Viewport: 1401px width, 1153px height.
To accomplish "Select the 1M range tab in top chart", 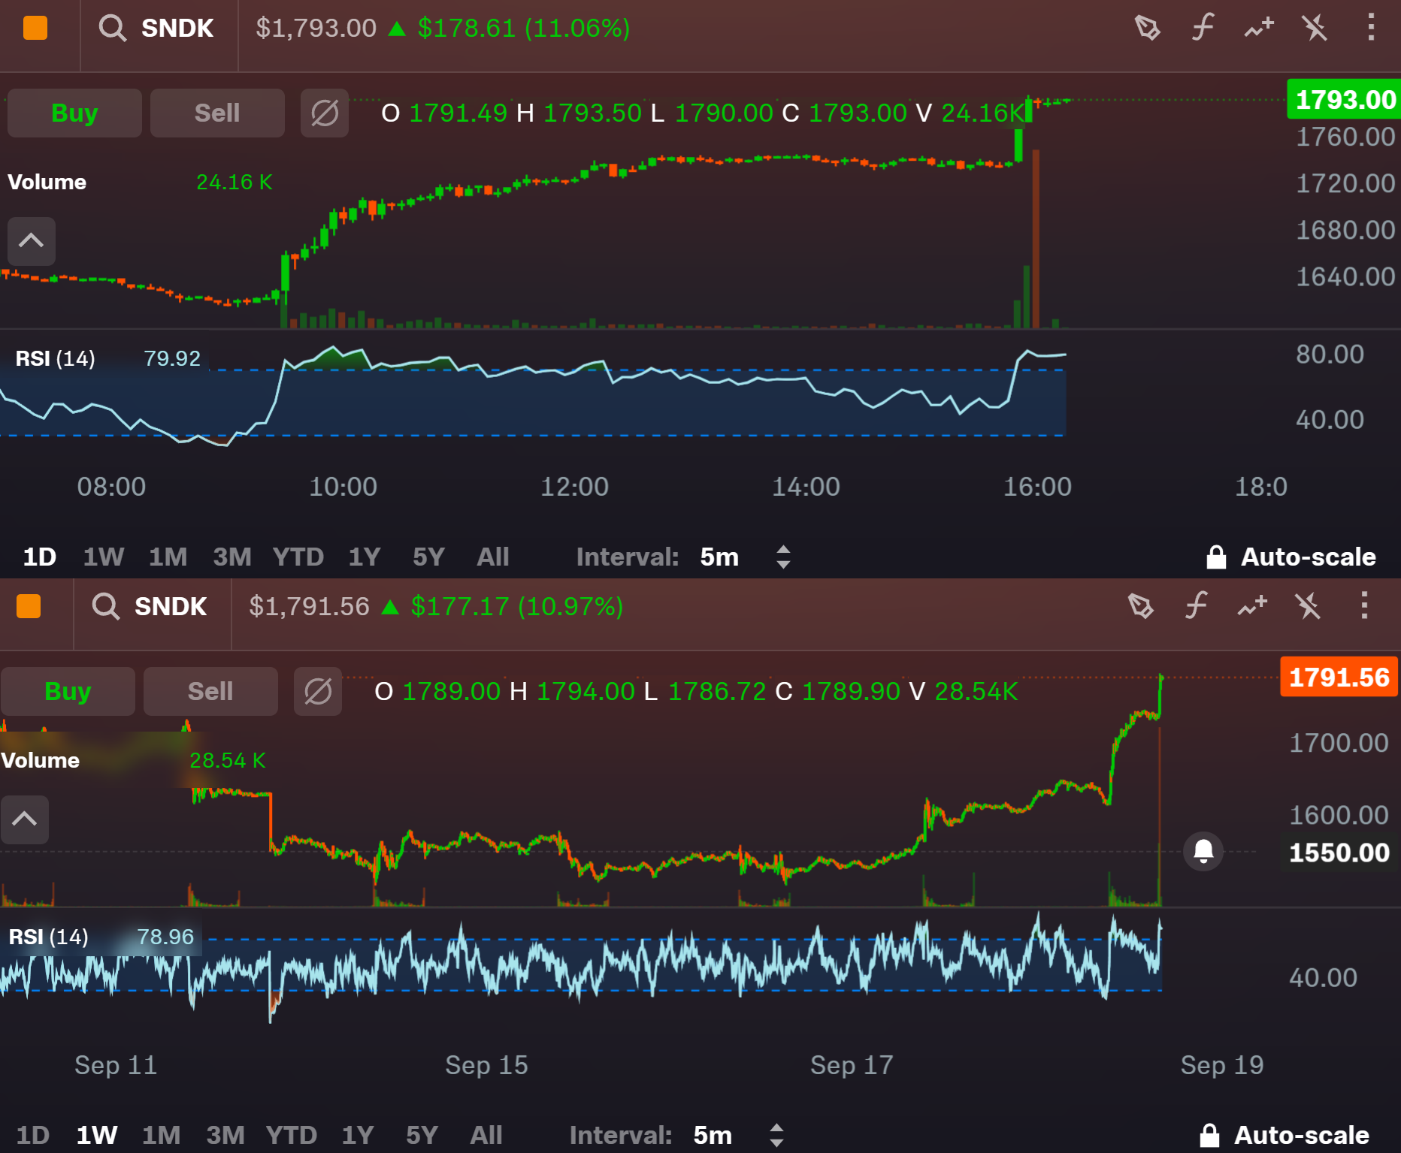I will [x=168, y=557].
